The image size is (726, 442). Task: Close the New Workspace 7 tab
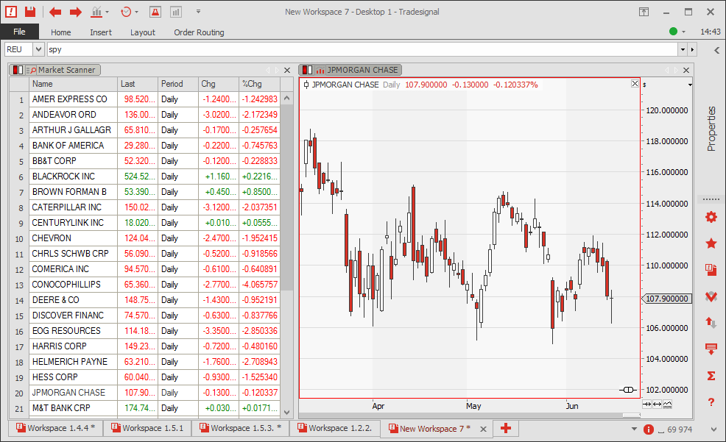483,429
